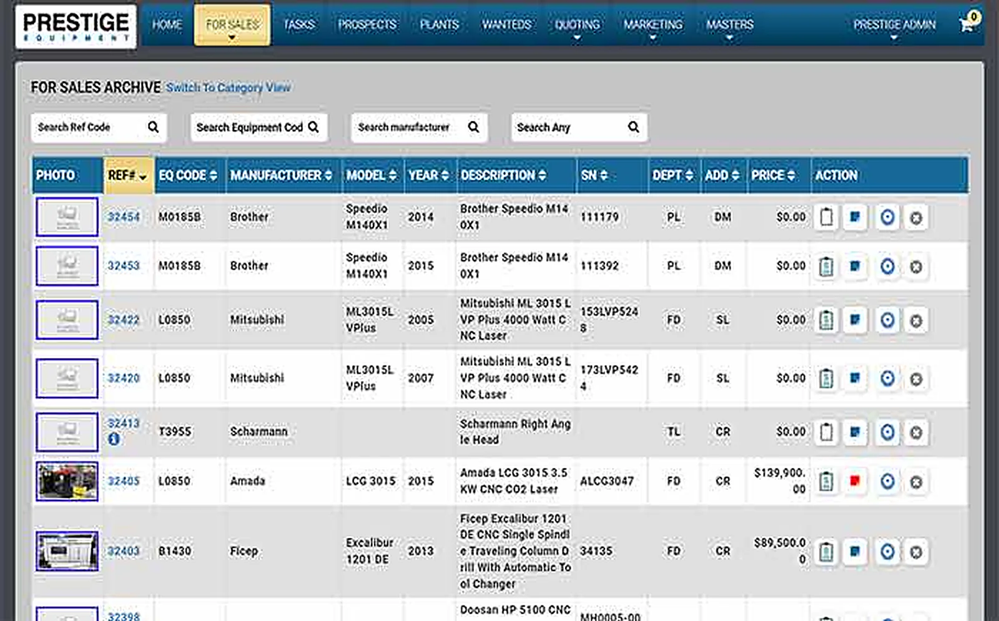Viewport: 999px width, 621px height.
Task: Click circular target icon for ref 32422
Action: (887, 320)
